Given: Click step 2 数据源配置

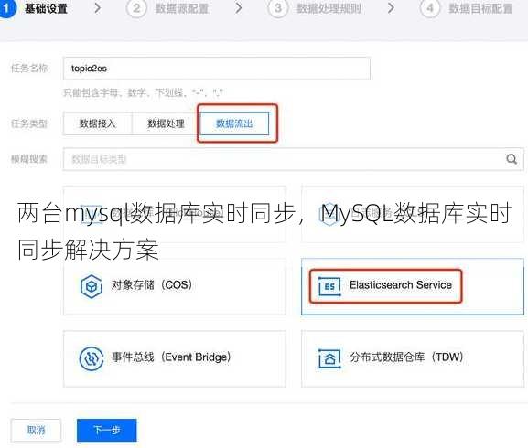Looking at the screenshot, I should coord(167,8).
